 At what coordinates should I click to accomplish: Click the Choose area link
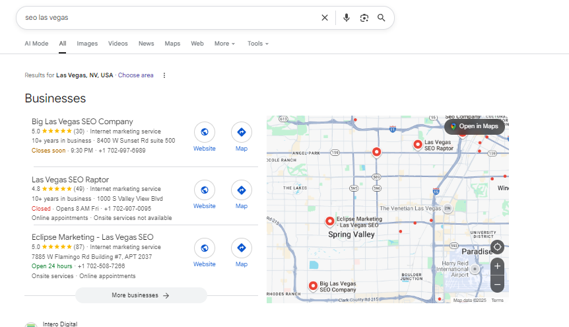135,75
